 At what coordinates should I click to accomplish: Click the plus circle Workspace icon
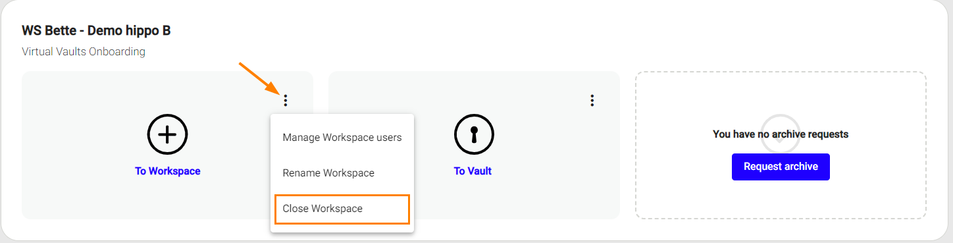click(168, 134)
